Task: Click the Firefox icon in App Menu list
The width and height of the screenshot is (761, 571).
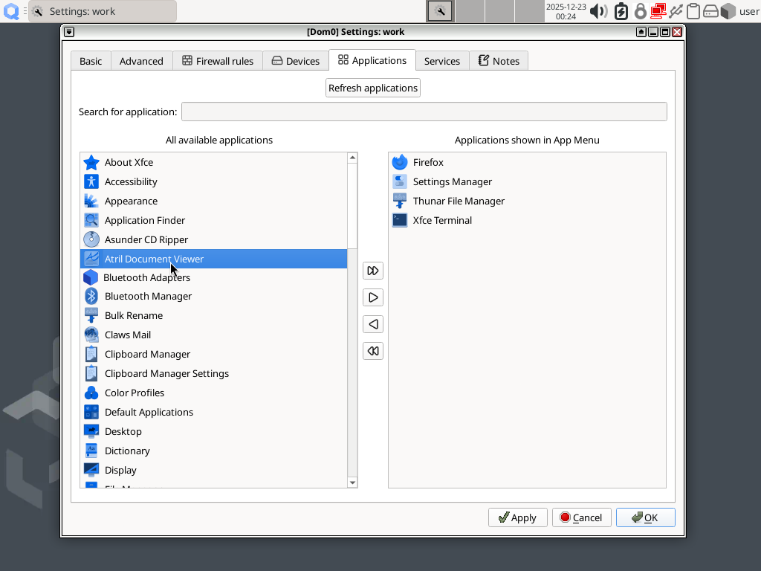Action: (400, 162)
